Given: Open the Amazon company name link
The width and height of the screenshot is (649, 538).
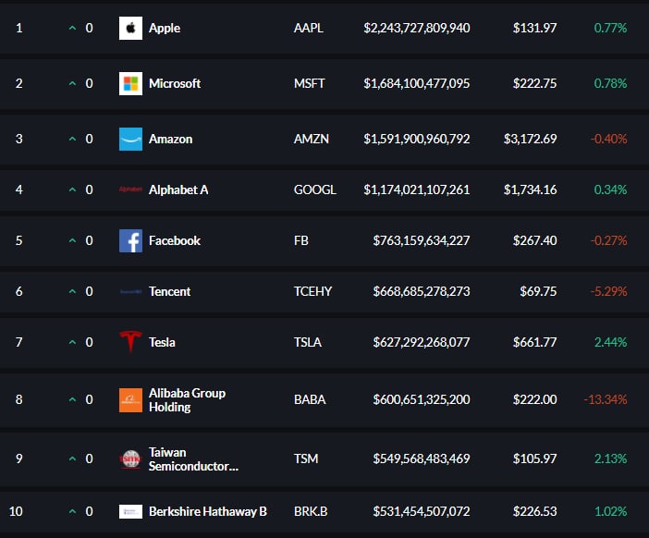Looking at the screenshot, I should [x=170, y=139].
